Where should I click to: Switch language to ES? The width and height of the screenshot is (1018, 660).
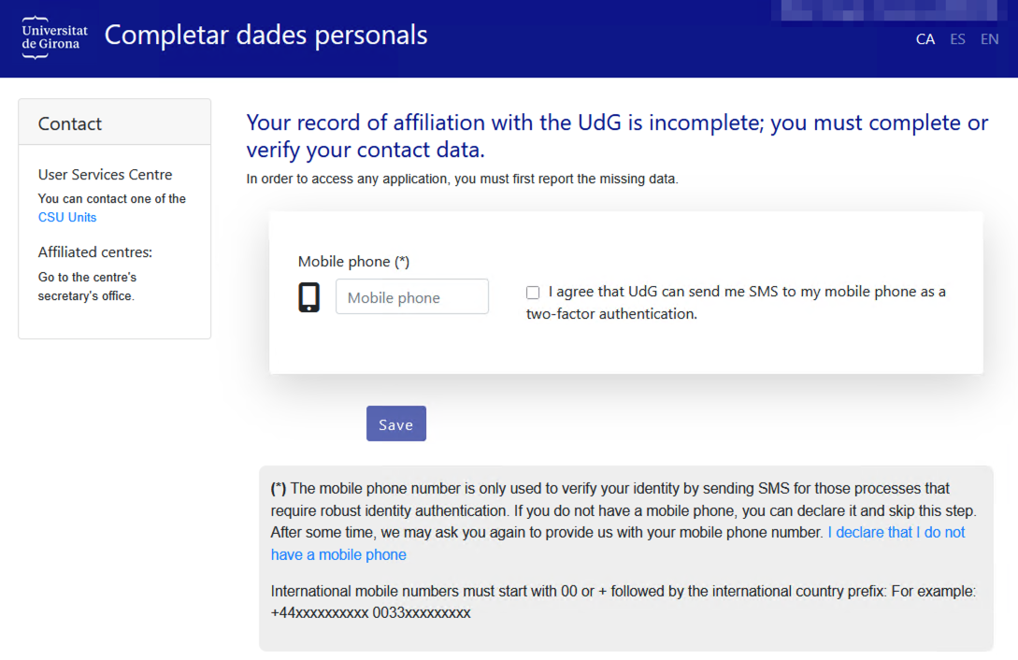coord(957,39)
